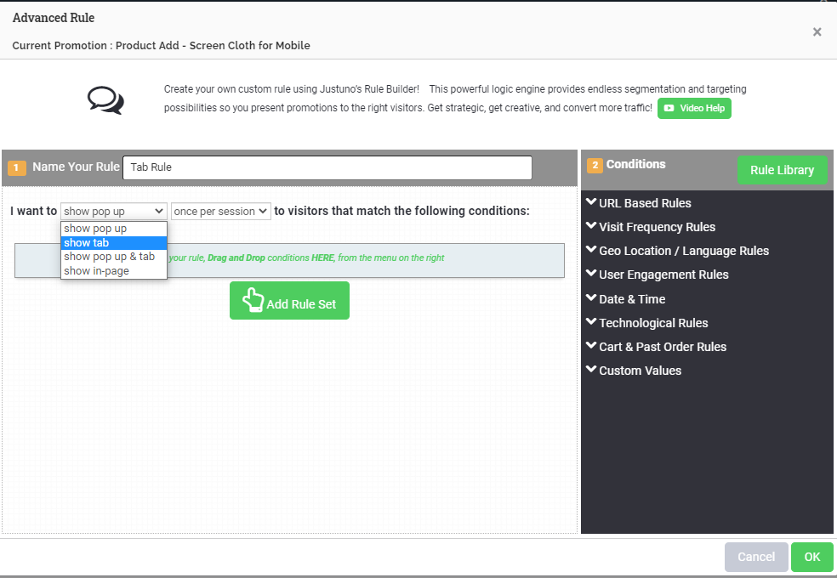The image size is (837, 578).
Task: Click the 'Tab Rule' name input field
Action: (x=327, y=167)
